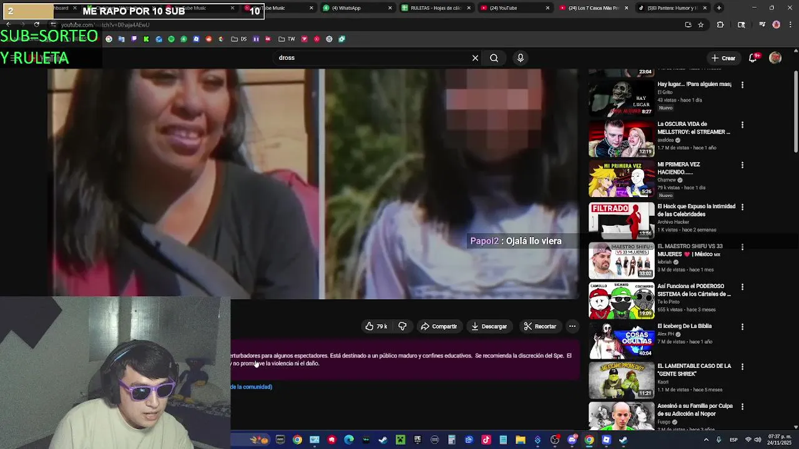Open 'La OSCURA VIDA de MELLSTROY' video title
799x449 pixels.
pyautogui.click(x=694, y=128)
